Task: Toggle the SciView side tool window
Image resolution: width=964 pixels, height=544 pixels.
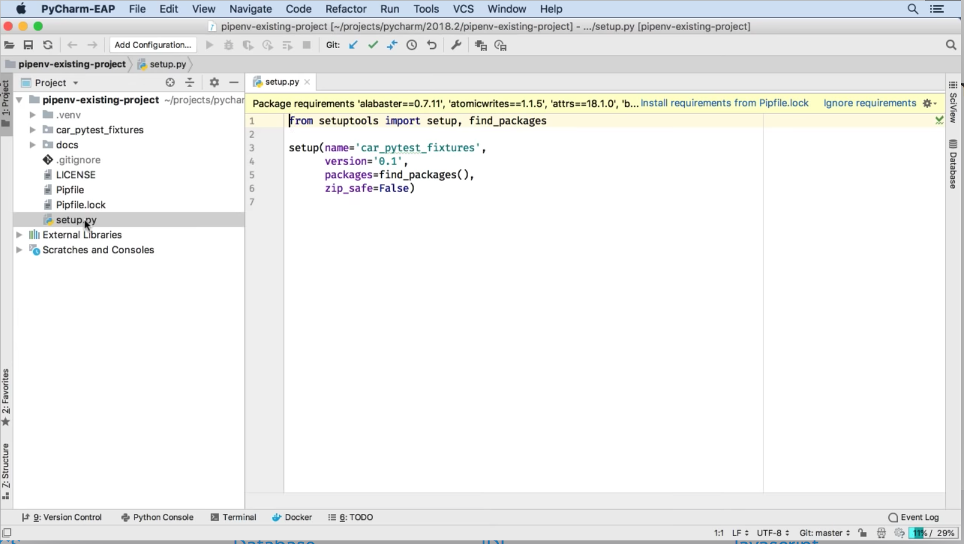Action: click(x=953, y=103)
